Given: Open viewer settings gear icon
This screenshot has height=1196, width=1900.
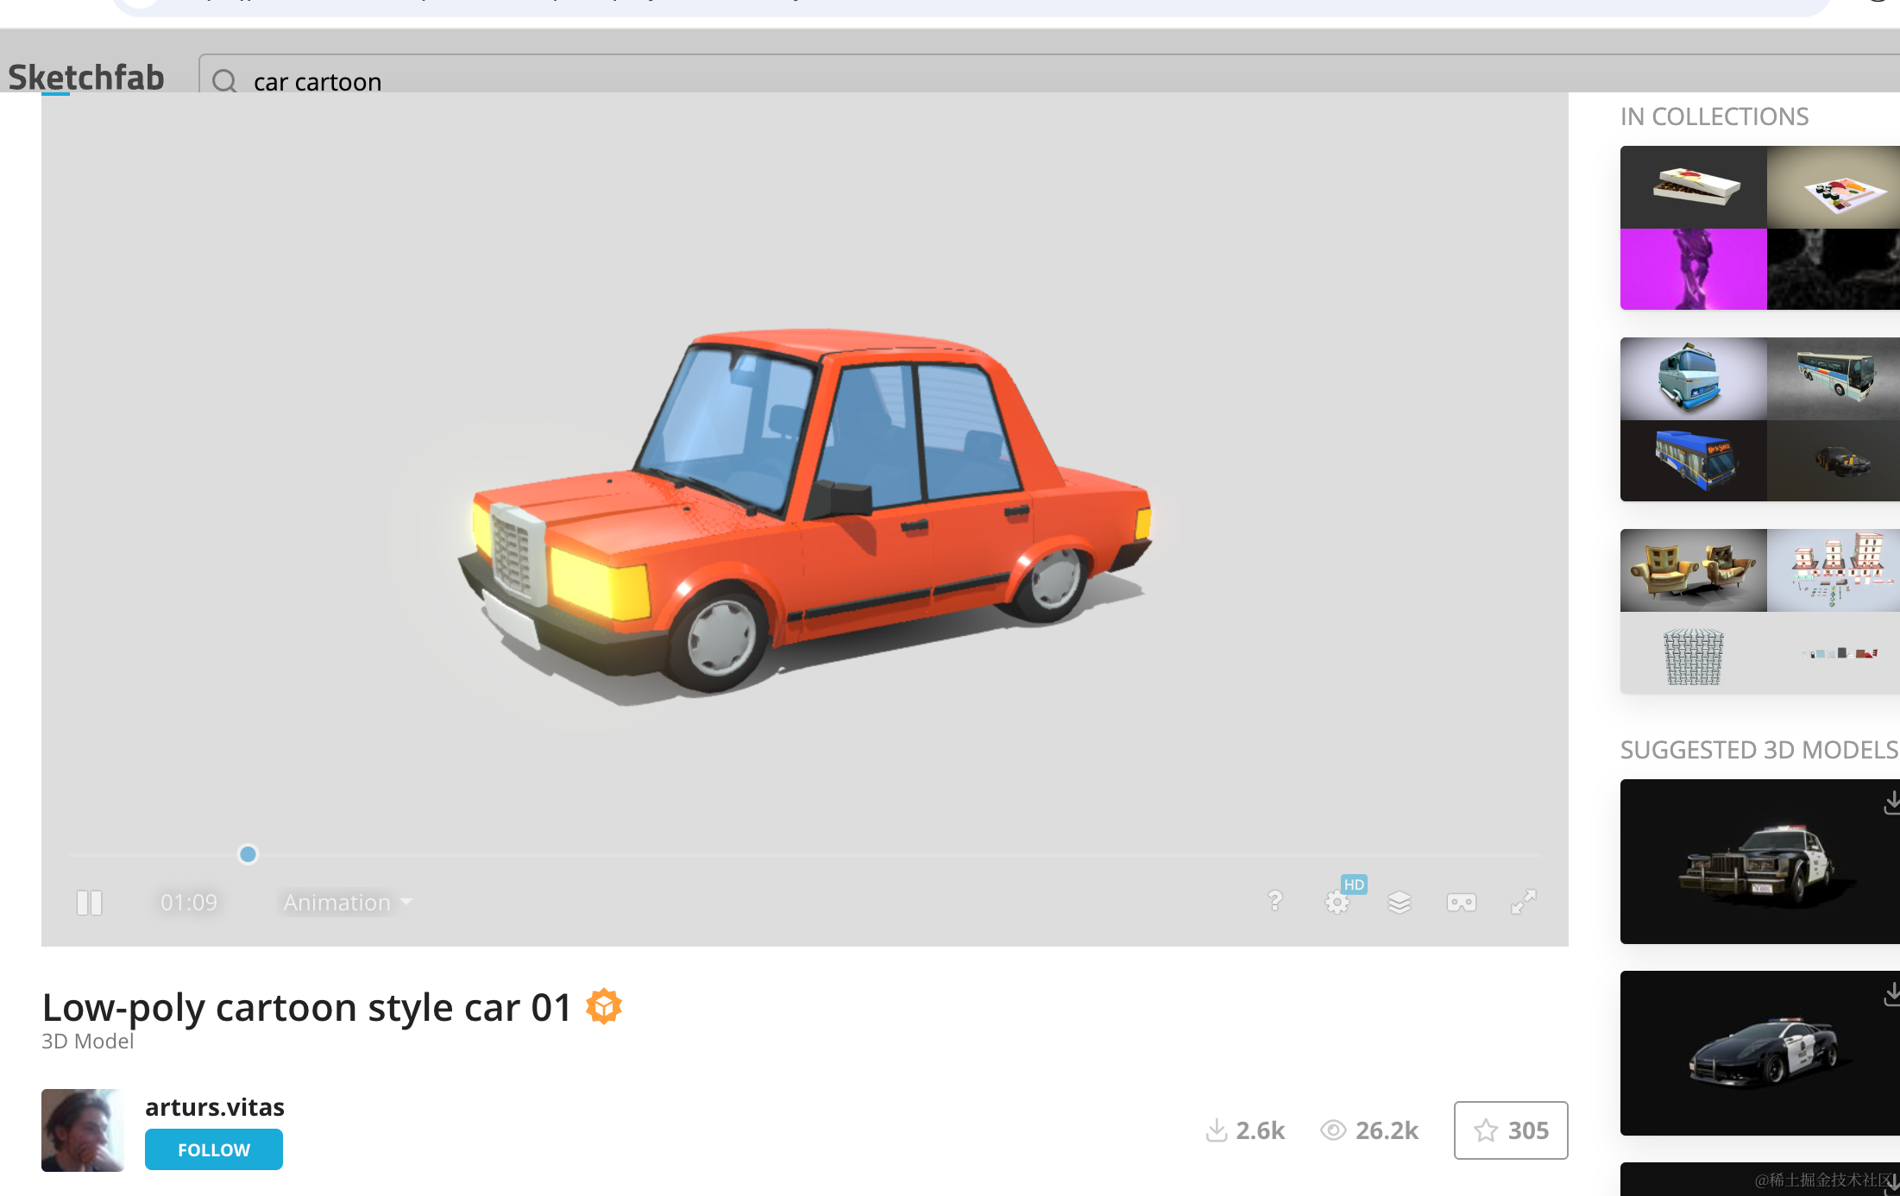Looking at the screenshot, I should (1337, 903).
